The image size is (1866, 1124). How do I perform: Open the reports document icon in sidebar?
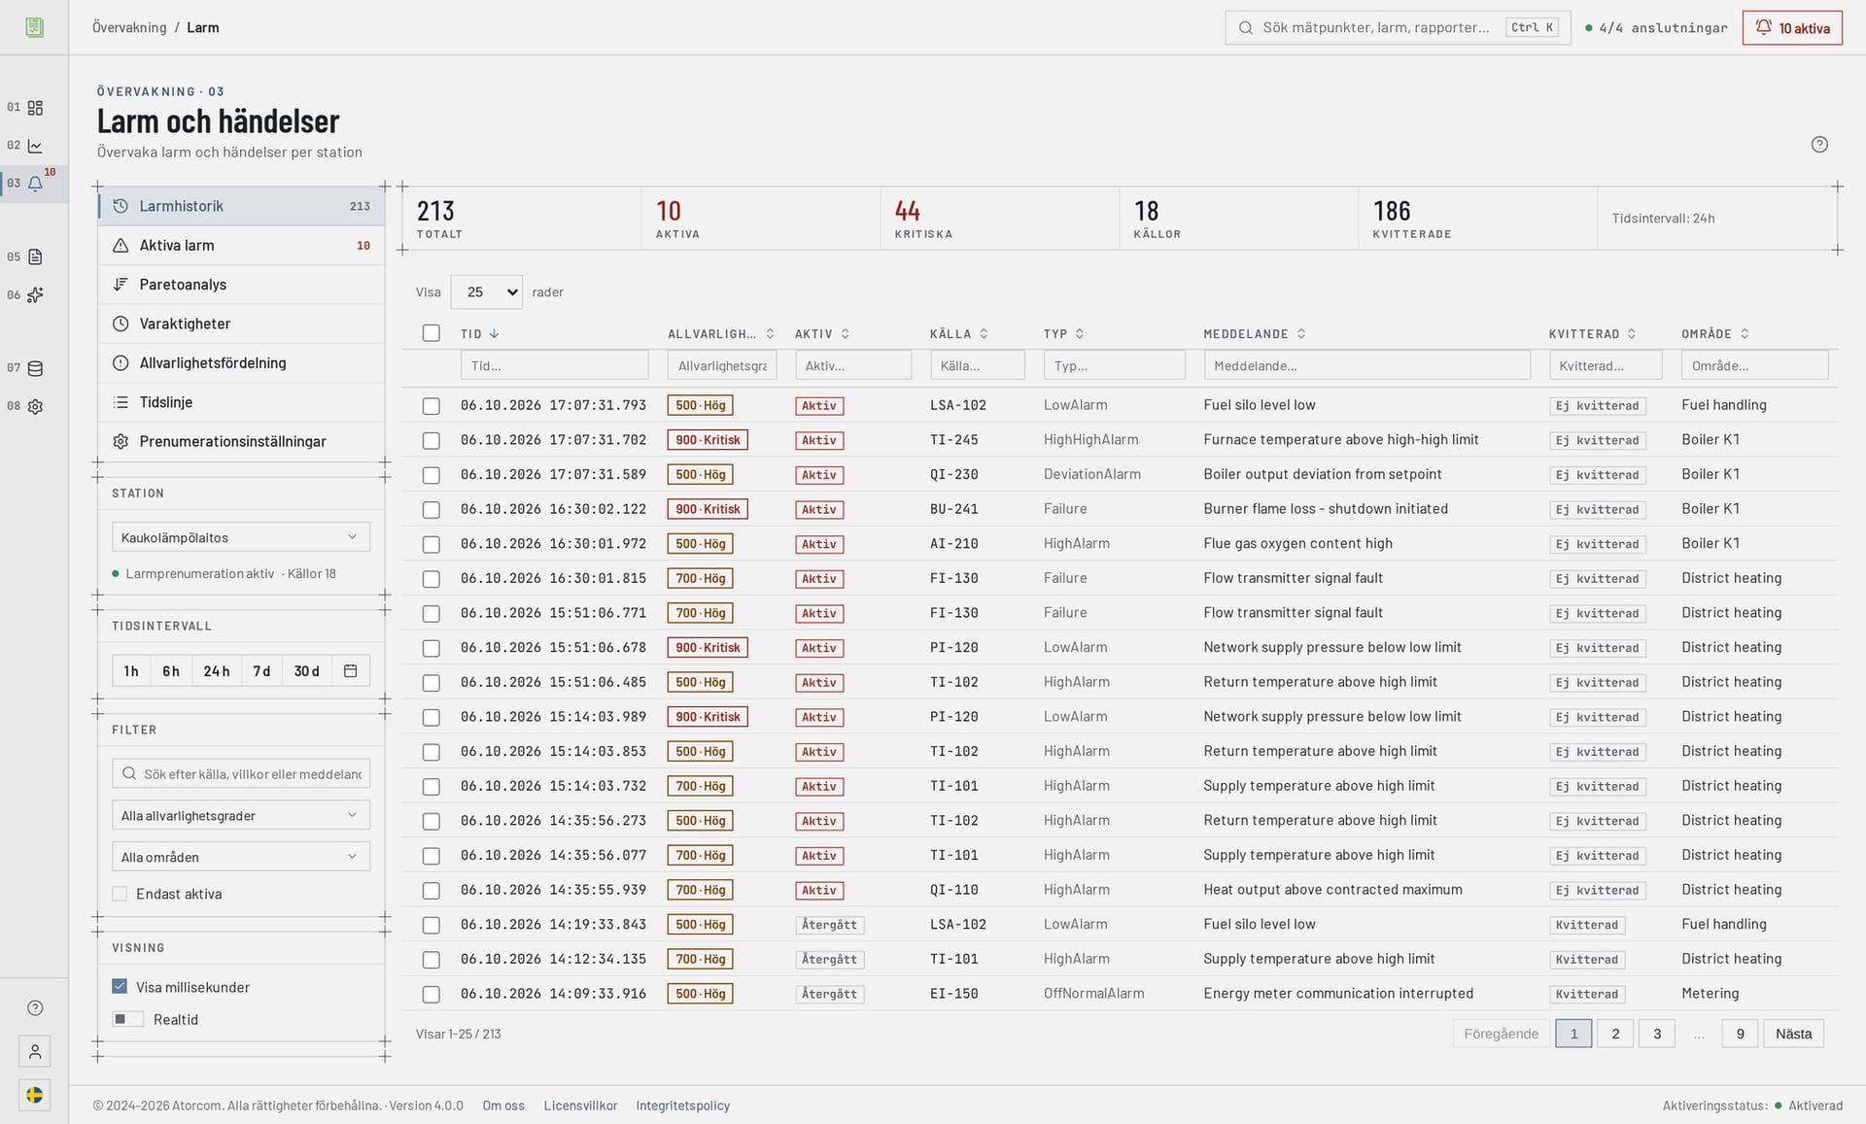[x=35, y=257]
